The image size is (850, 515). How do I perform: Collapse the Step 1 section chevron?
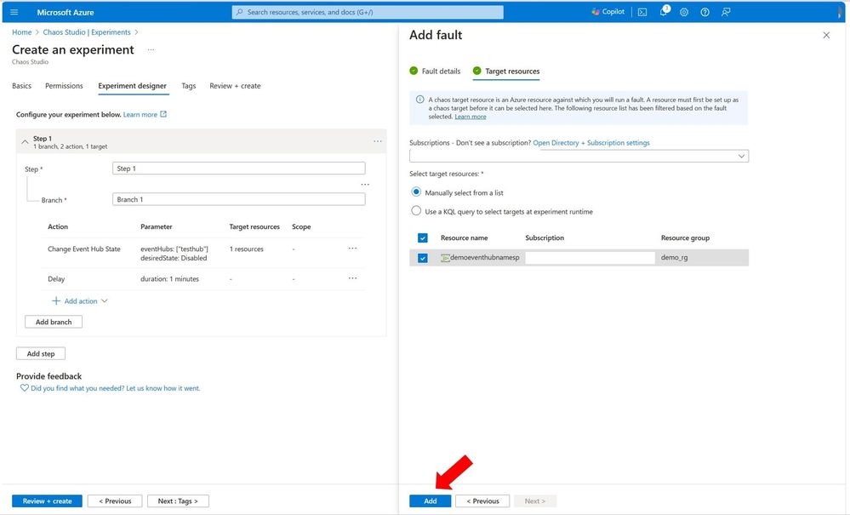tap(25, 142)
